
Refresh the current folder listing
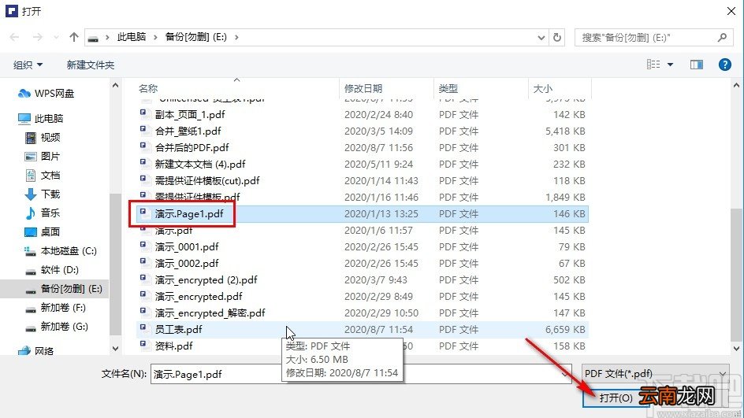[557, 37]
